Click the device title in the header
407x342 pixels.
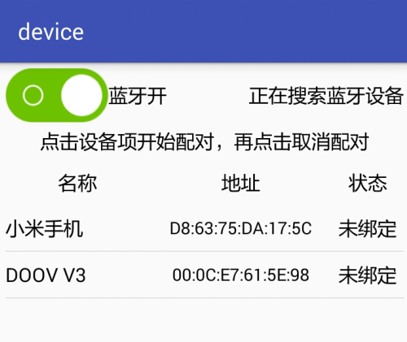coord(50,32)
